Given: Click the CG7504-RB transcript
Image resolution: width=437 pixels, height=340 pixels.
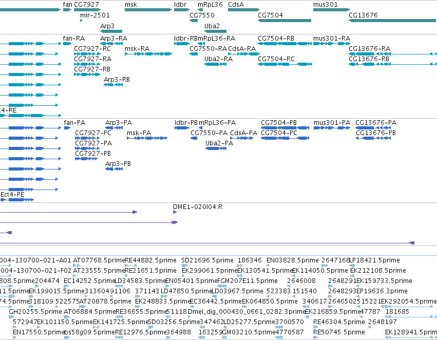Looking at the screenshot, I should pyautogui.click(x=284, y=44).
